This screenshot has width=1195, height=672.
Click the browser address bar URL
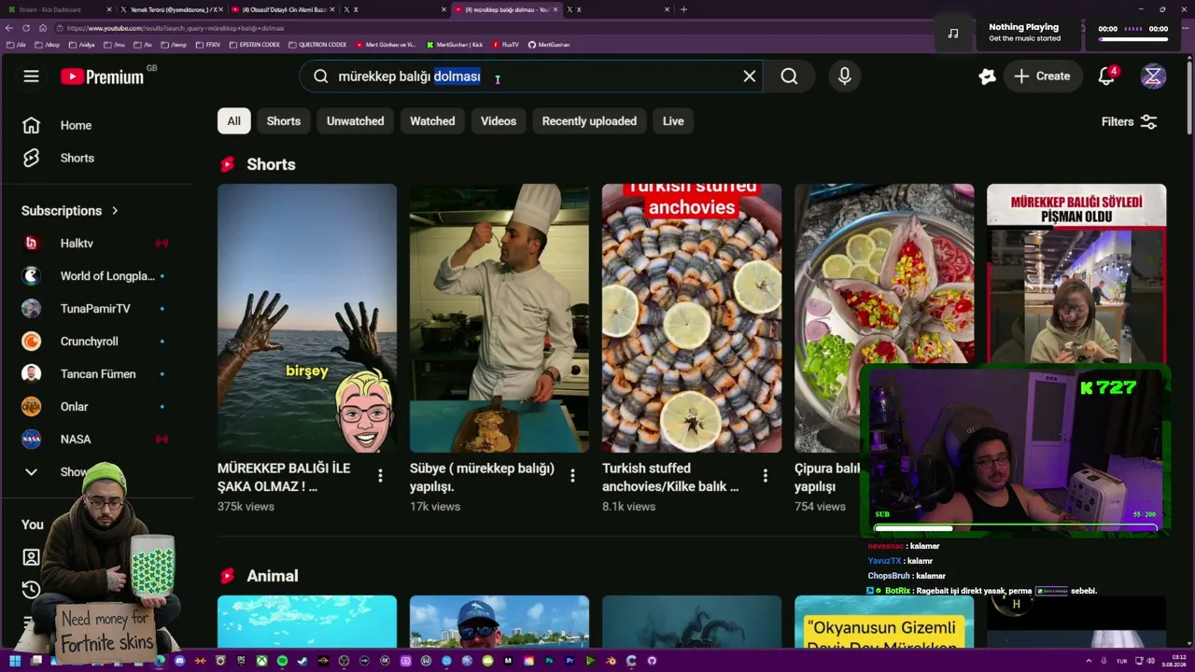pyautogui.click(x=176, y=28)
